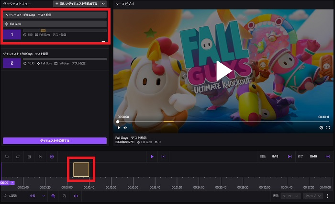The image size is (335, 204).
Task: Open video player settings gear
Action: (321, 128)
